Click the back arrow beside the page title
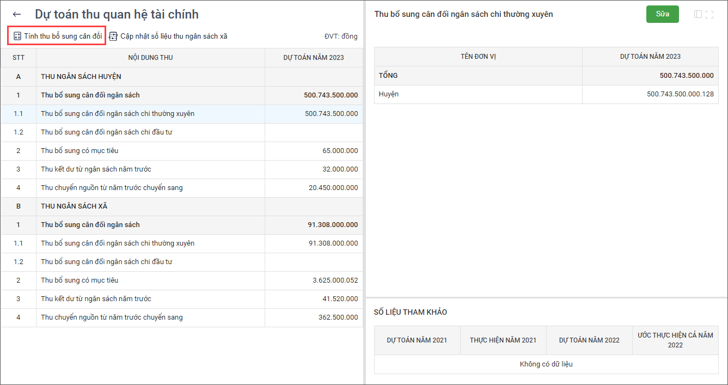Screen dimensions: 728x385 click(17, 15)
